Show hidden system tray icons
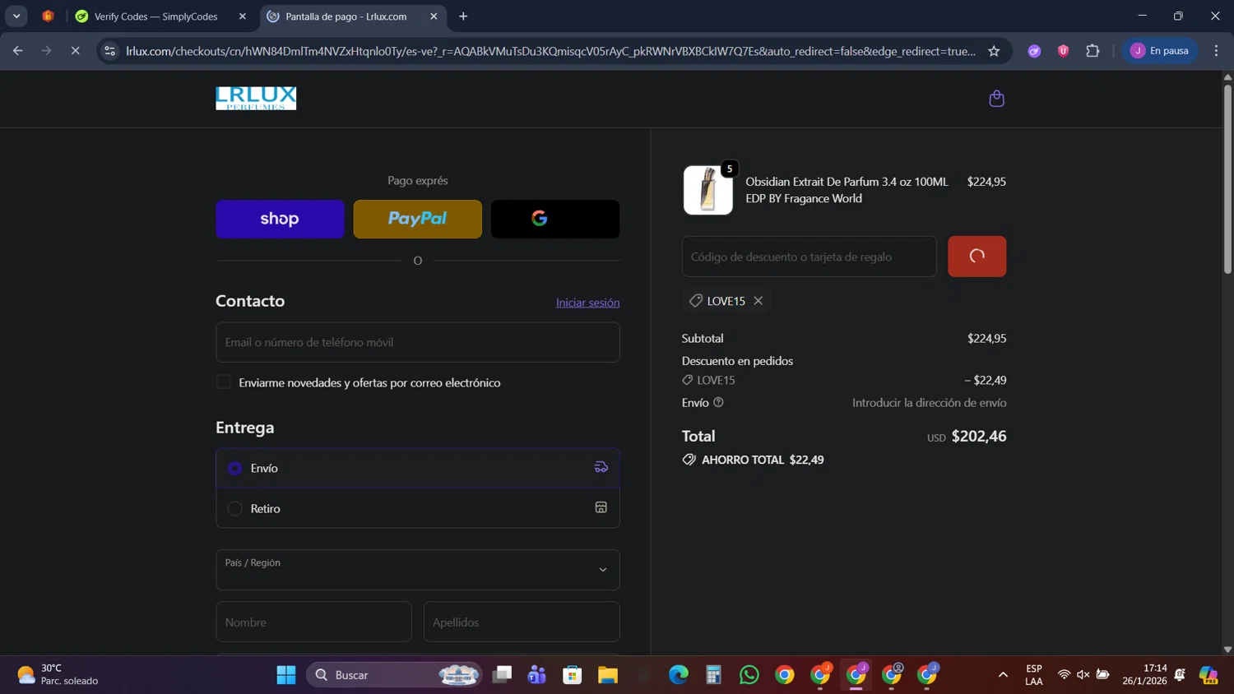Screen dimensions: 1234x694 [1003, 675]
